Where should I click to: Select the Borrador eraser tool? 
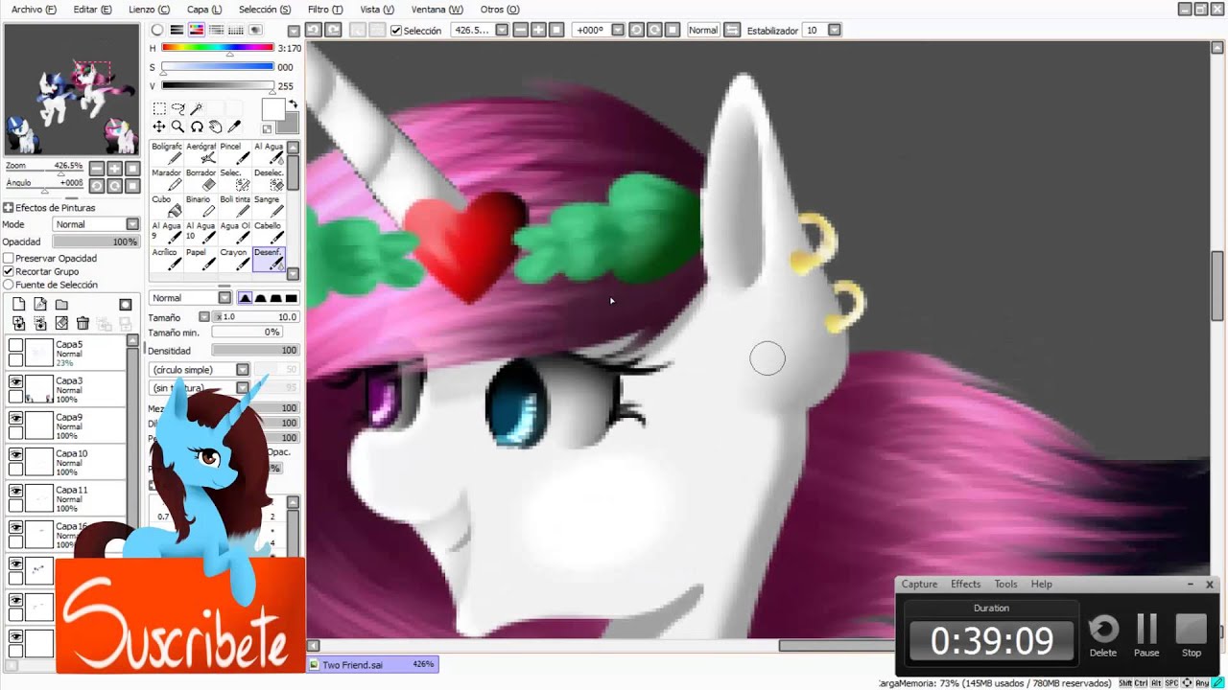[x=201, y=179]
